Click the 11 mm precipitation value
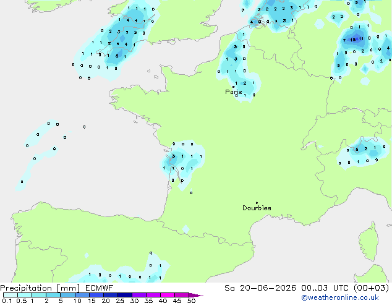This screenshot has width=392, height=303. tap(361, 39)
